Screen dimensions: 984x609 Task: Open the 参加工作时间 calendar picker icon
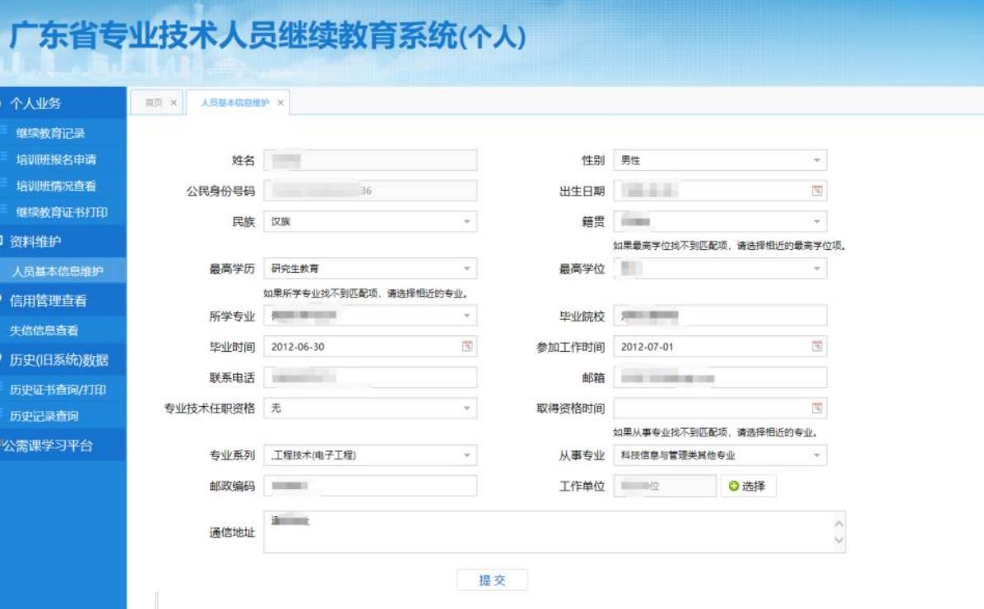pos(817,347)
